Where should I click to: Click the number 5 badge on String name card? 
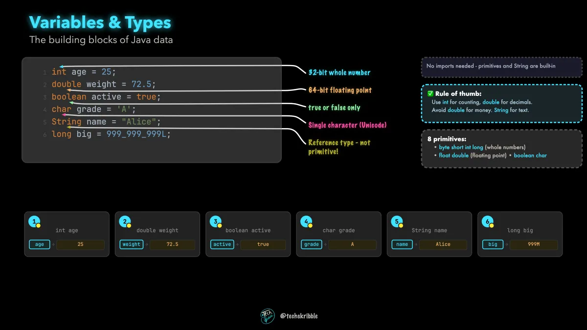pyautogui.click(x=397, y=221)
